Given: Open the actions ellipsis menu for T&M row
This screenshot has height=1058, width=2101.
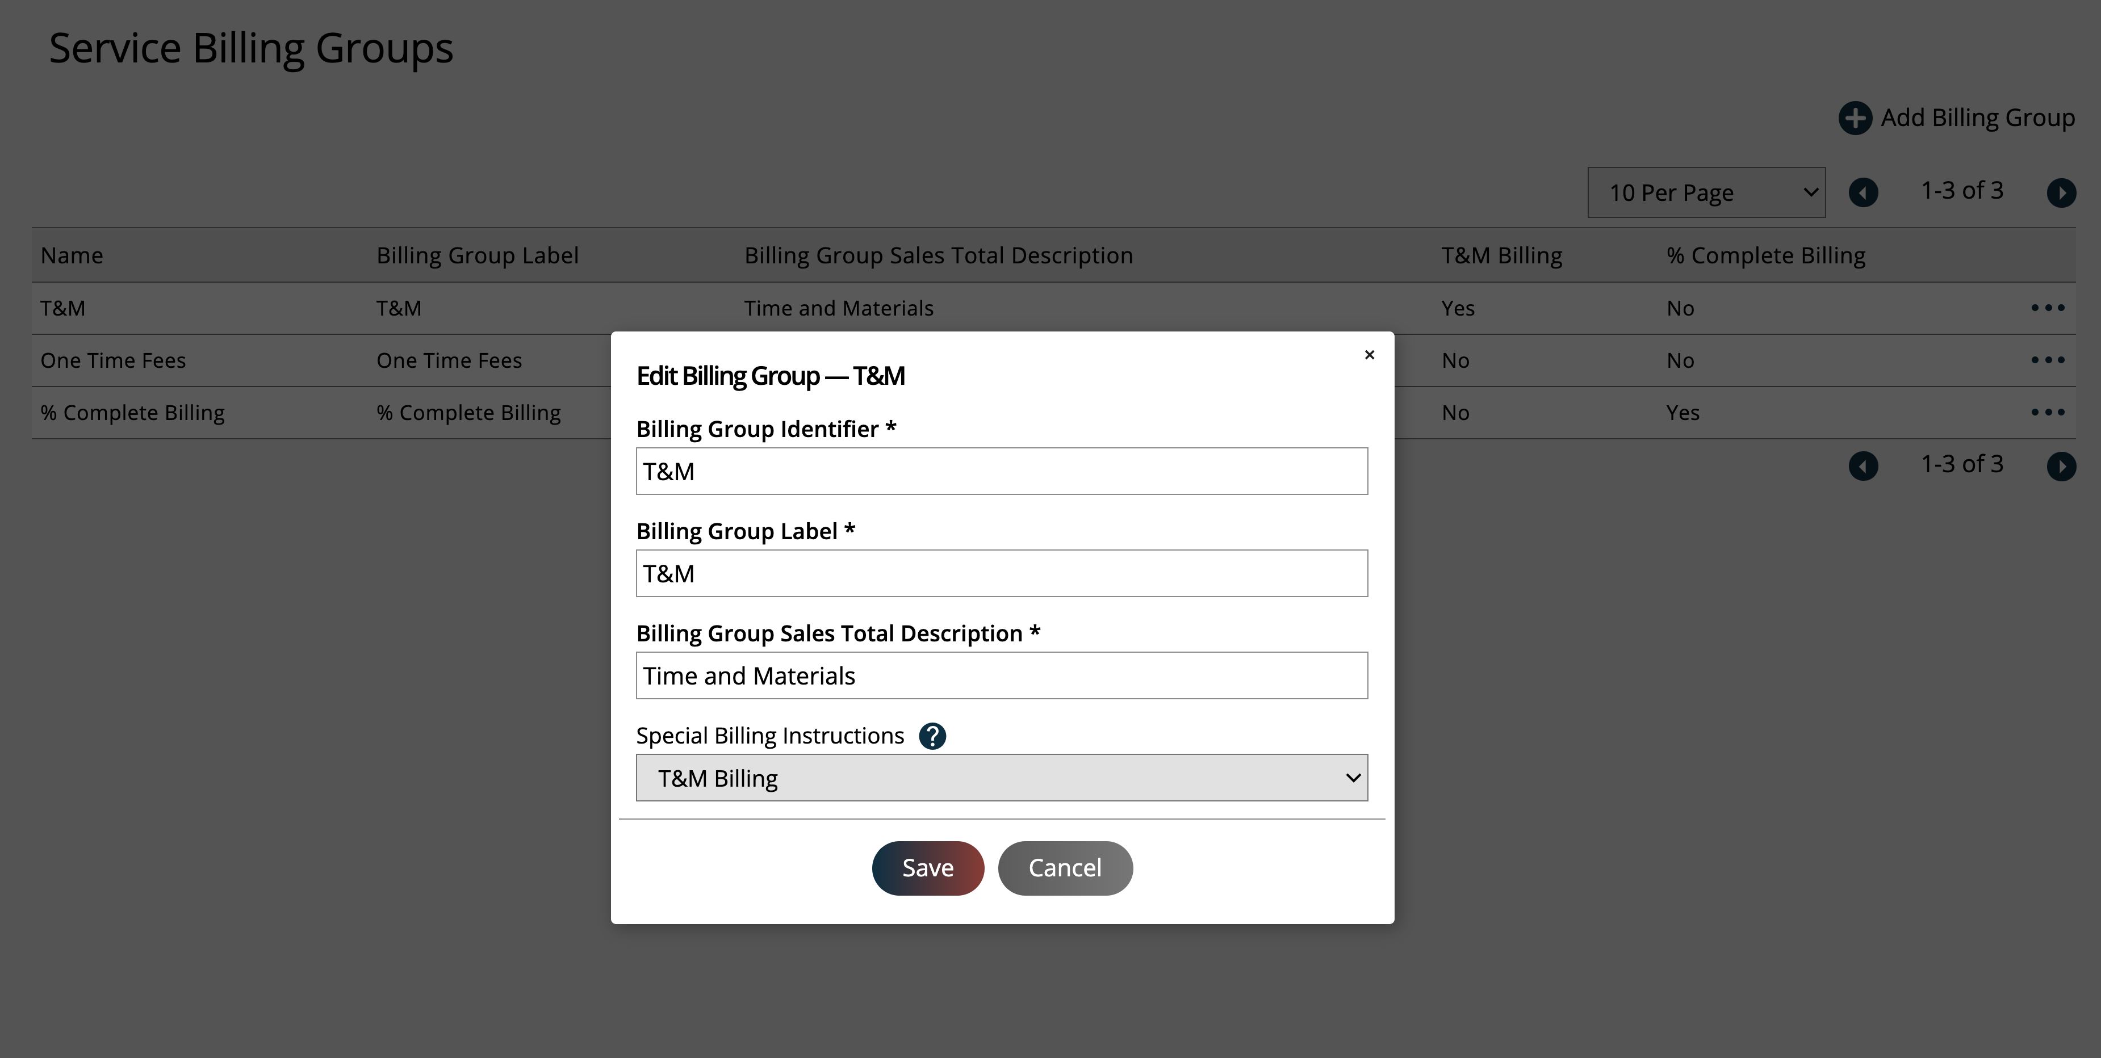Looking at the screenshot, I should pyautogui.click(x=2048, y=308).
